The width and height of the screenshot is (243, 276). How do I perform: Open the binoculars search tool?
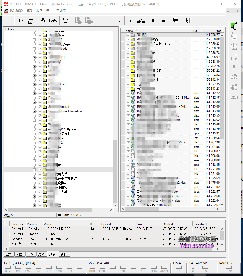point(43,20)
